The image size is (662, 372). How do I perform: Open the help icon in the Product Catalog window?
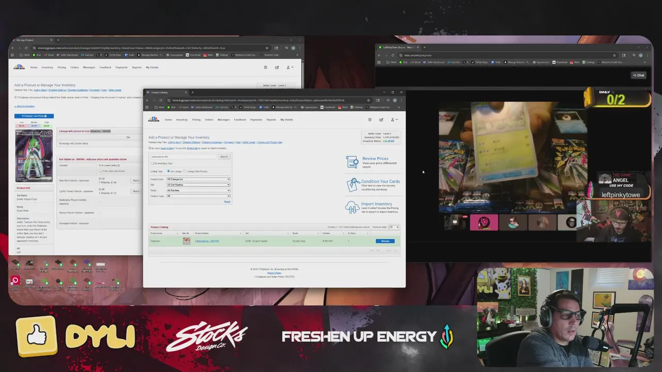[x=370, y=119]
